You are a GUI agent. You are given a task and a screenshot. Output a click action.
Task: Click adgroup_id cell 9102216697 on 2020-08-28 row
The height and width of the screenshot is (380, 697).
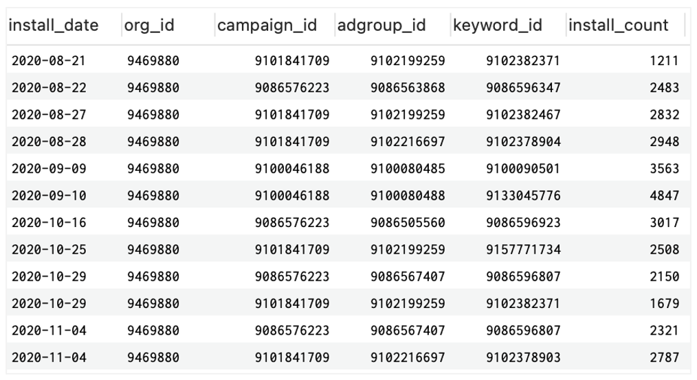pos(408,142)
